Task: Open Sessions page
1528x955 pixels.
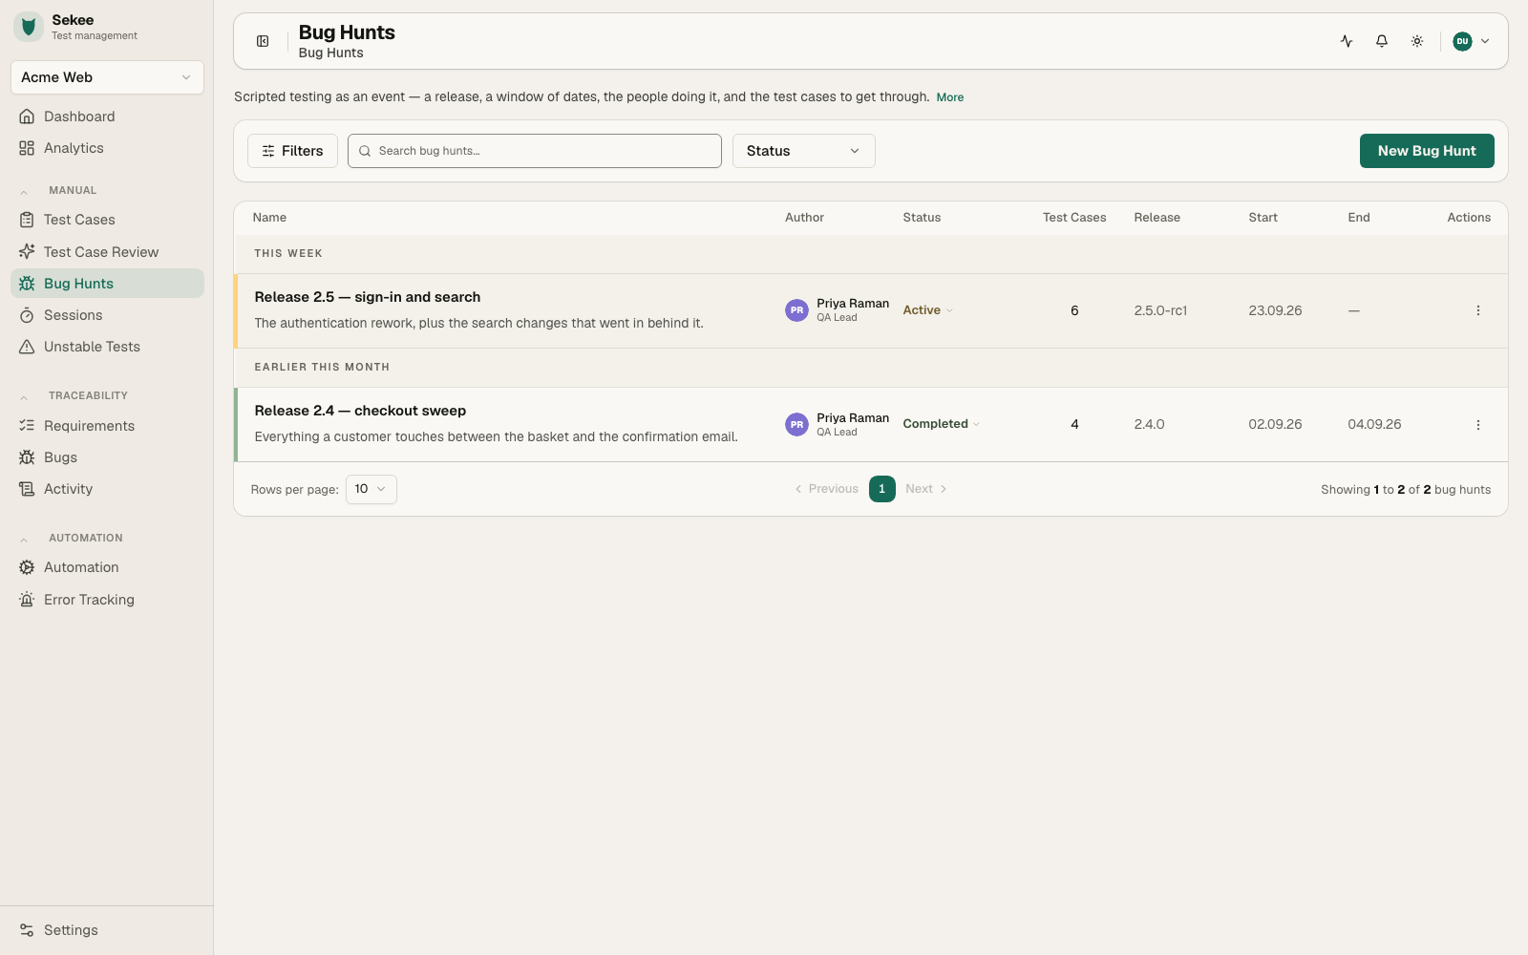Action: pyautogui.click(x=107, y=315)
